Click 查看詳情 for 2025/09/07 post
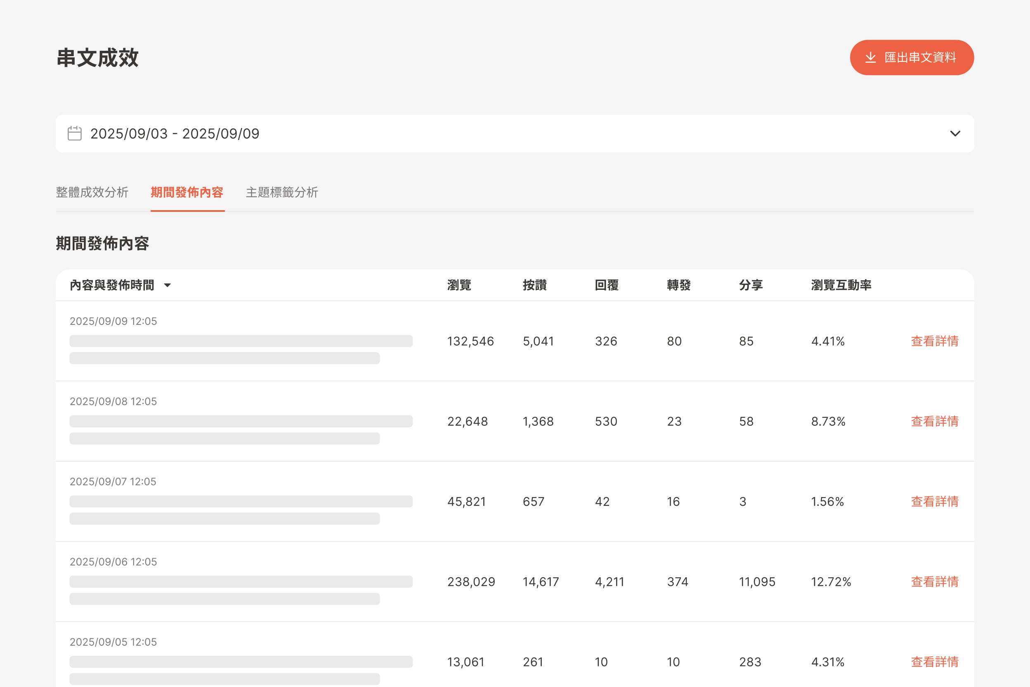This screenshot has height=687, width=1030. pos(935,502)
